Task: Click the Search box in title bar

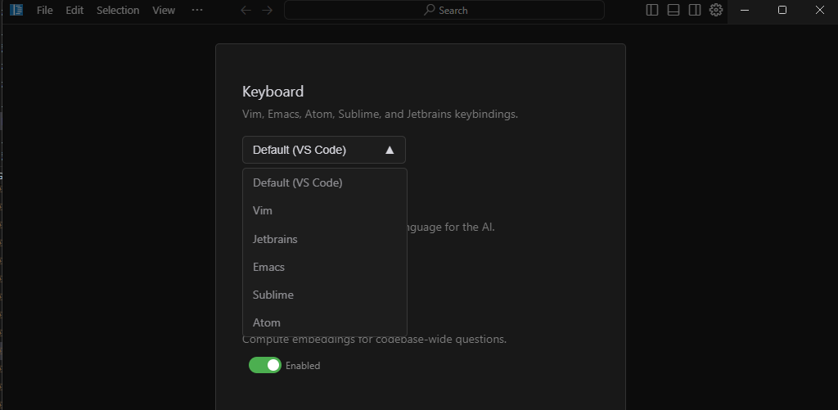Action: [444, 10]
